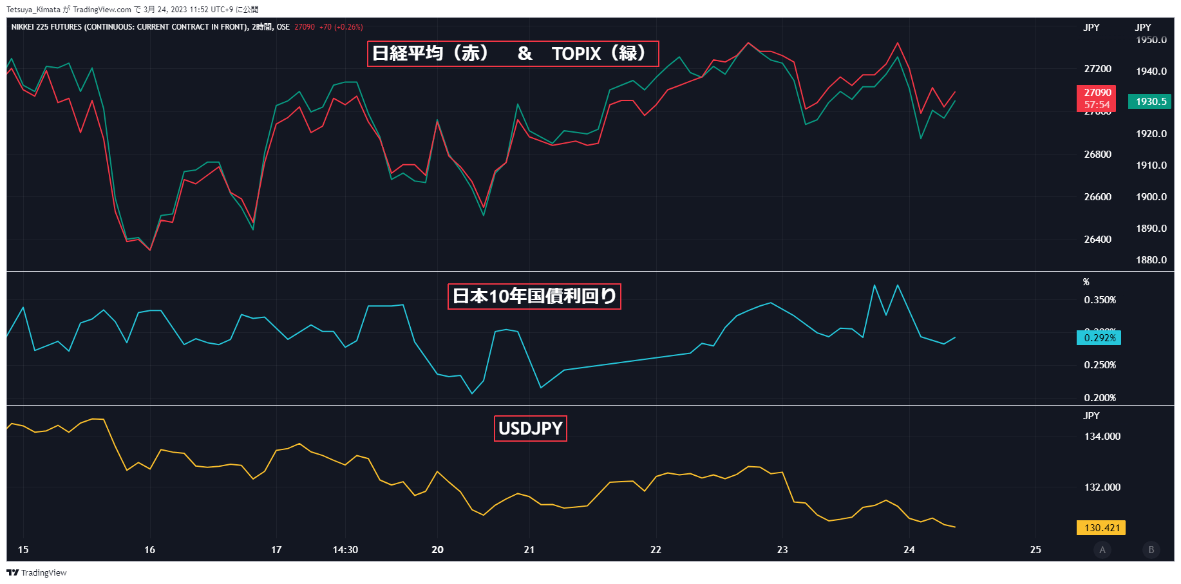Click the 132.000 level on USDJPY scale

pos(1102,487)
